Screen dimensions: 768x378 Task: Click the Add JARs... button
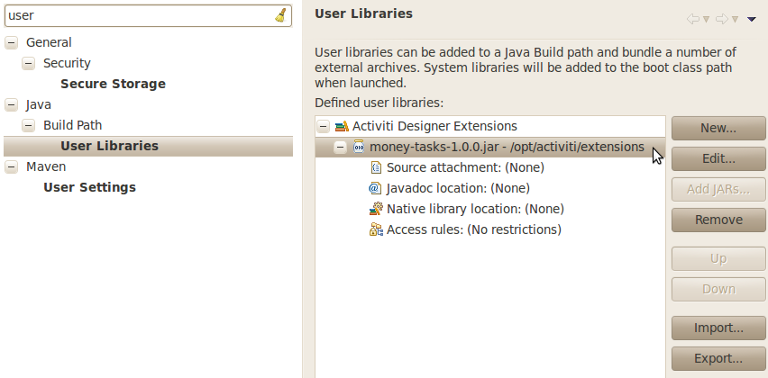[718, 189]
